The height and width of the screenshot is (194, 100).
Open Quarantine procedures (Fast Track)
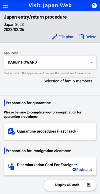(x=50, y=131)
